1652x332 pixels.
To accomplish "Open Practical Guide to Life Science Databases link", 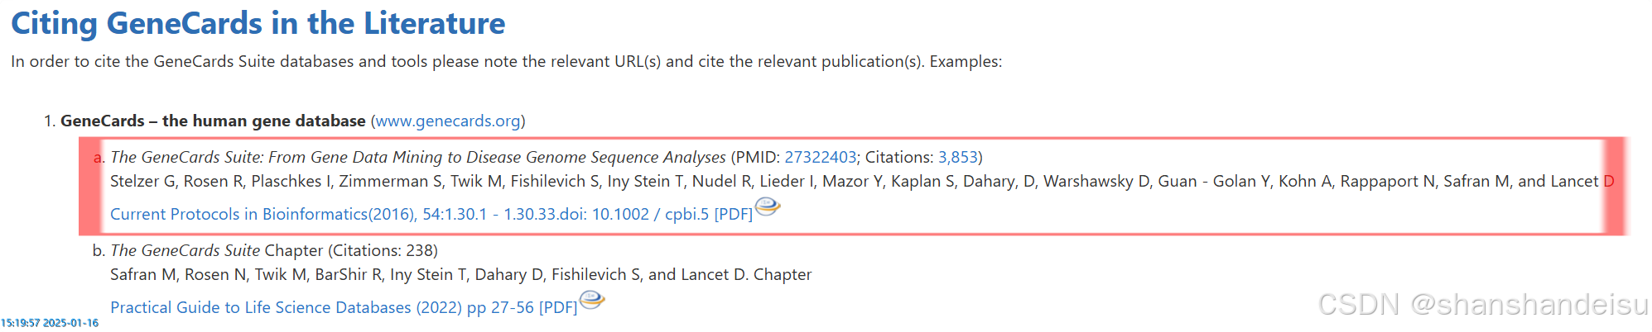I will 344,307.
